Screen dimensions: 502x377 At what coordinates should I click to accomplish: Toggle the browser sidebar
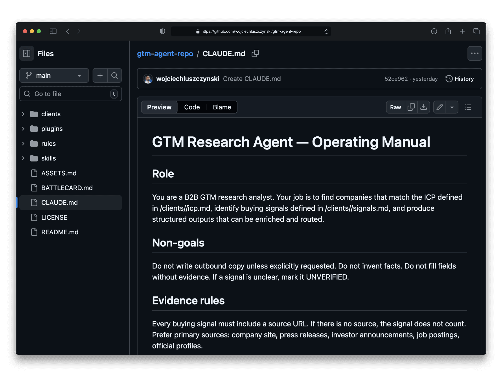click(53, 31)
